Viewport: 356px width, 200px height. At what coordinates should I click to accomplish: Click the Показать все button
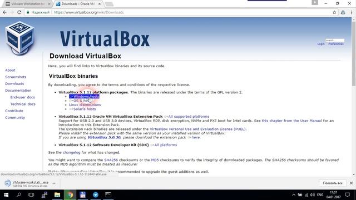coord(333,183)
